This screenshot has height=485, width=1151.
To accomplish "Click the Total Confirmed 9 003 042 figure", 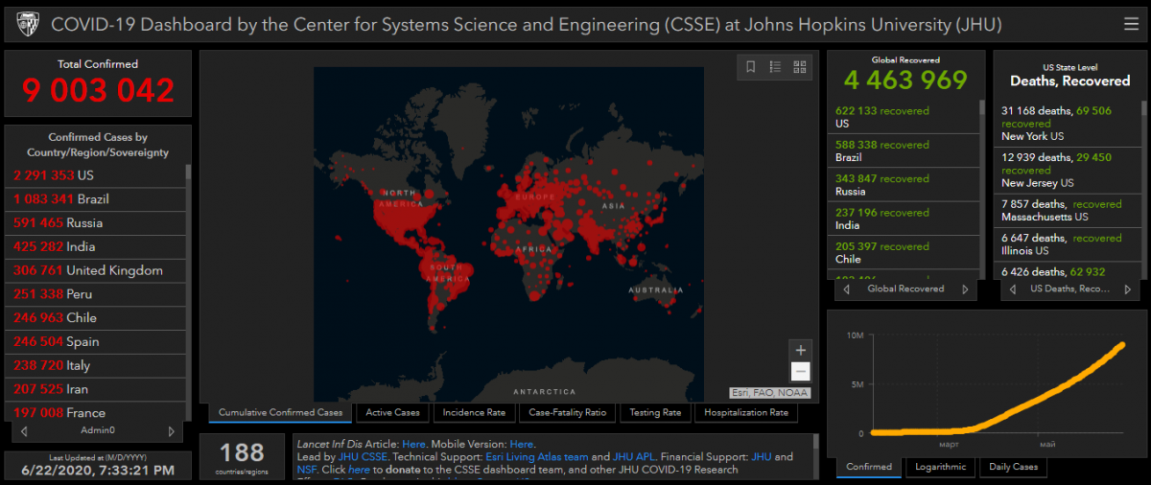I will click(98, 90).
